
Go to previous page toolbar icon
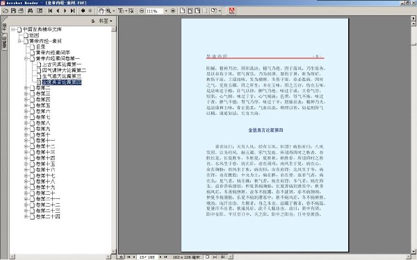pos(58,11)
